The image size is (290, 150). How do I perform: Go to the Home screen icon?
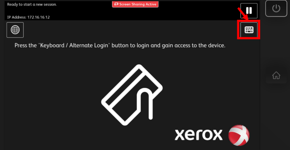[276, 75]
